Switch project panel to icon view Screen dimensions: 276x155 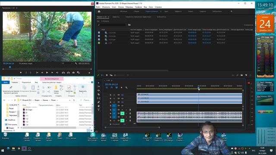pos(107,75)
